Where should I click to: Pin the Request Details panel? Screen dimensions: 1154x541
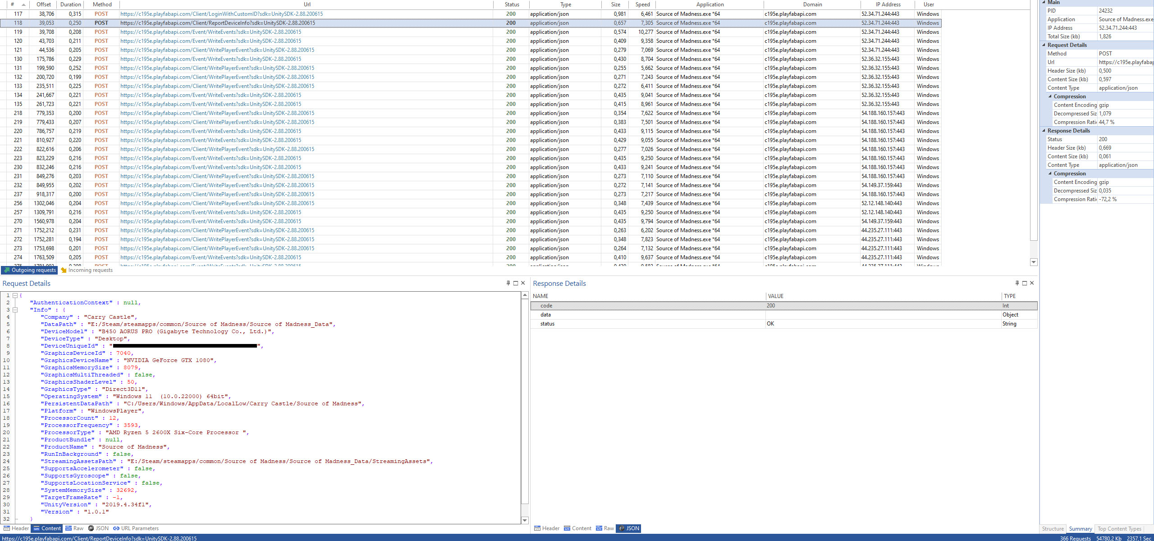(x=508, y=283)
